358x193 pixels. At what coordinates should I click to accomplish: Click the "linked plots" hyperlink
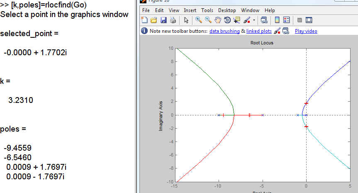pos(259,31)
